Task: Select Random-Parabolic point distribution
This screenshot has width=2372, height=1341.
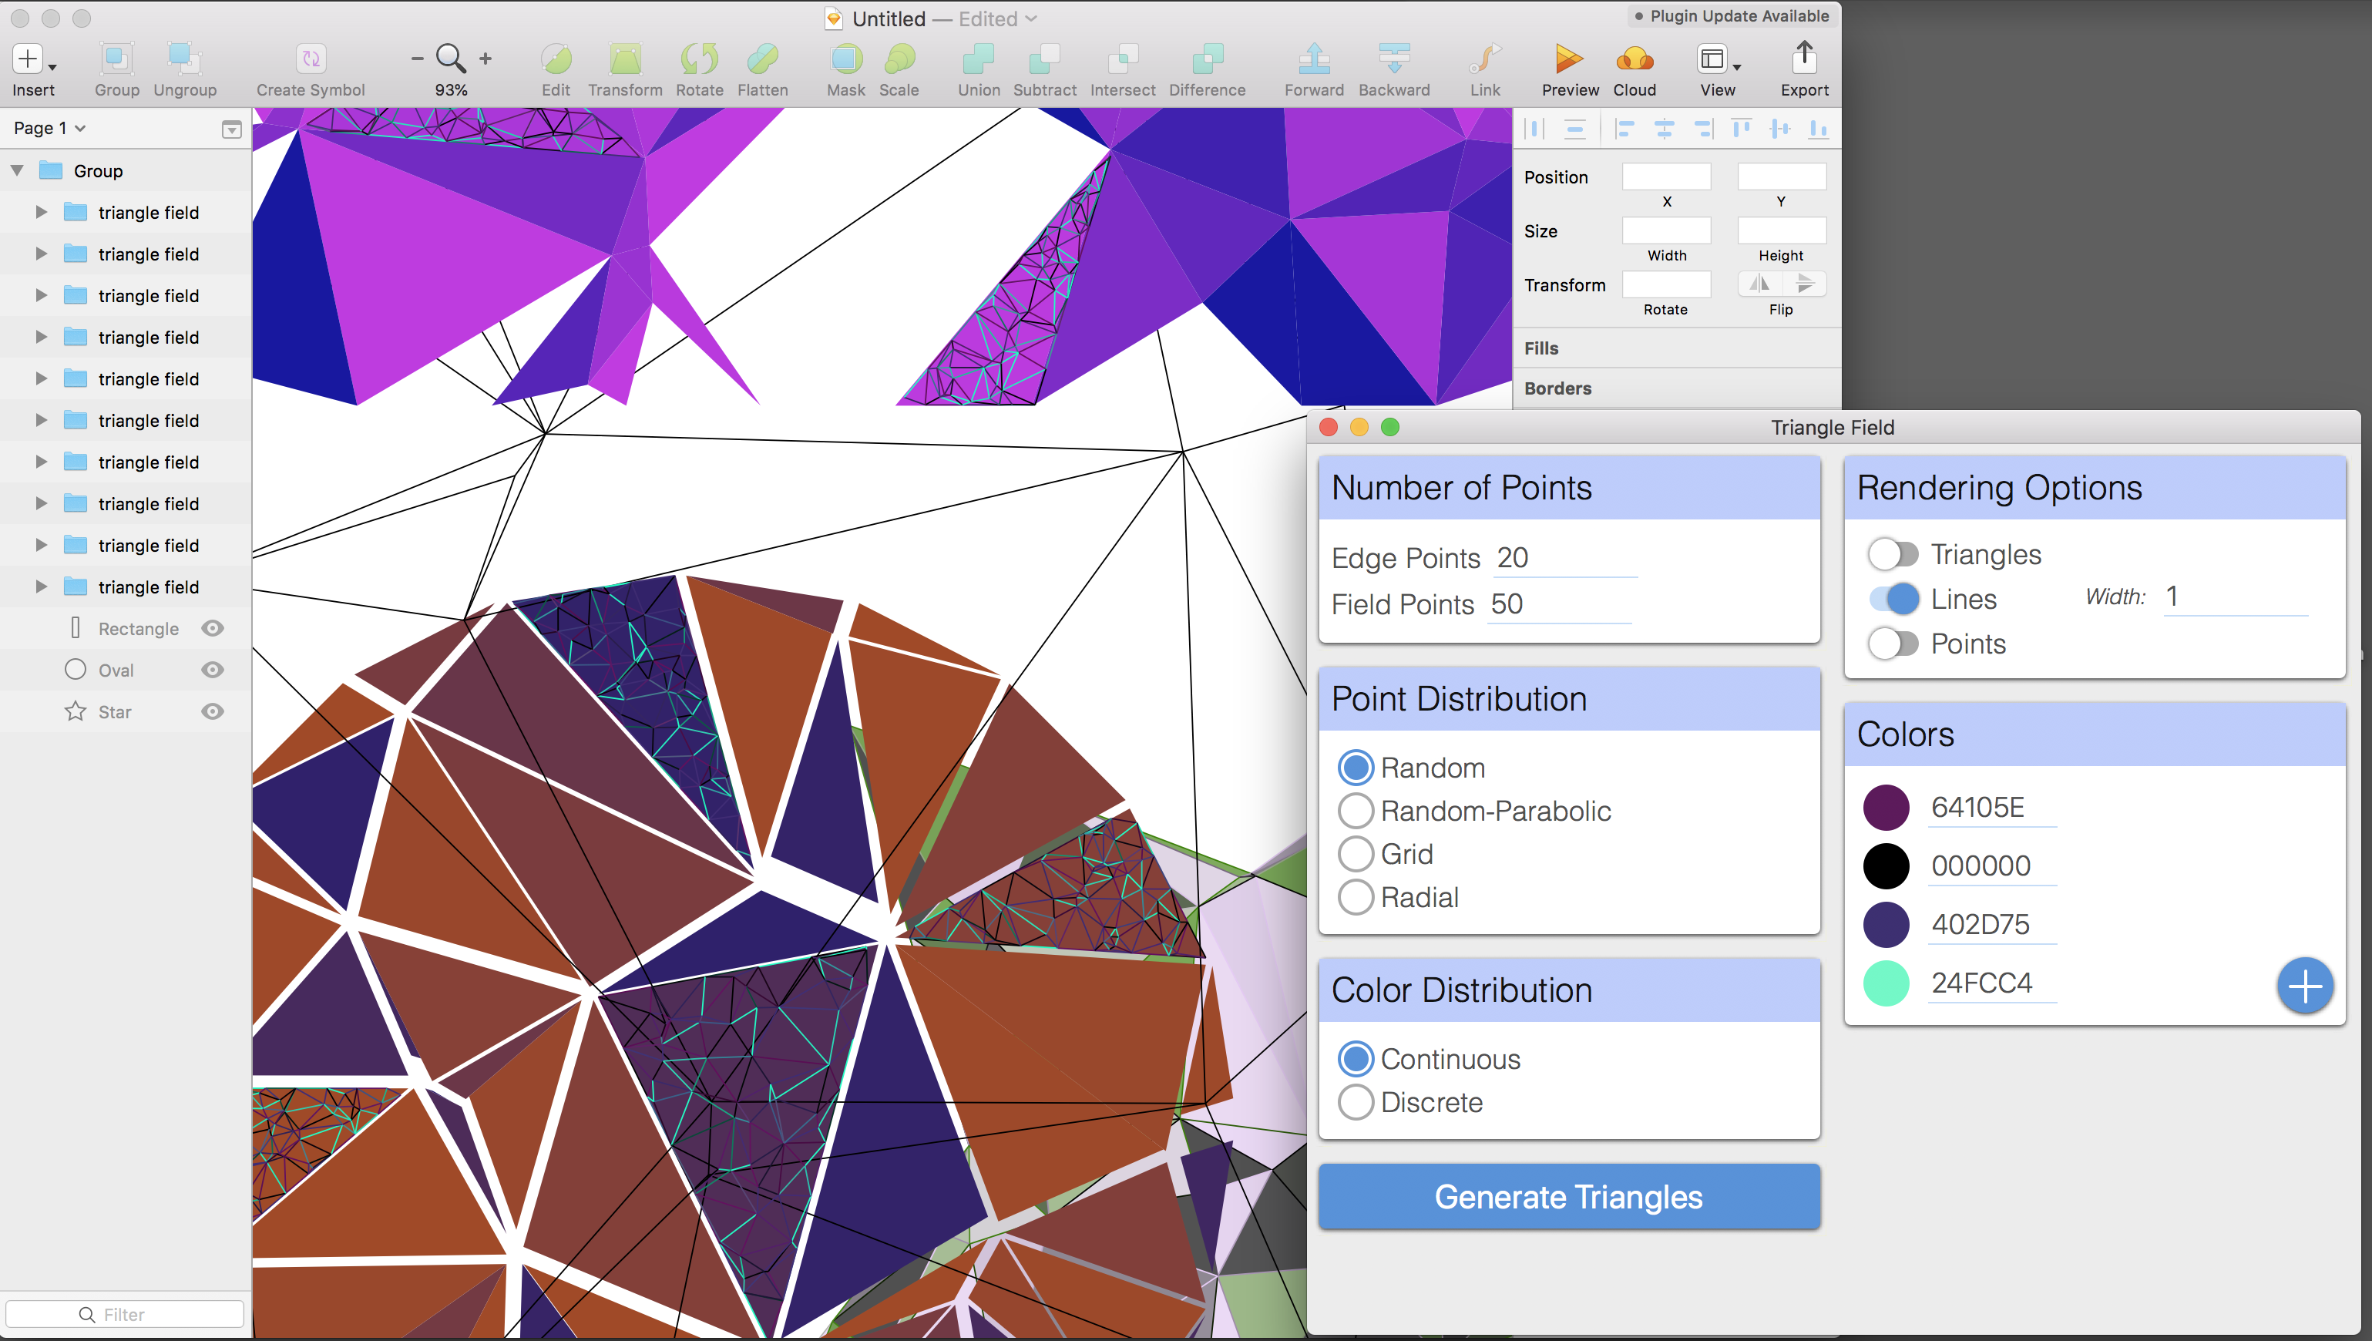Action: (x=1356, y=812)
